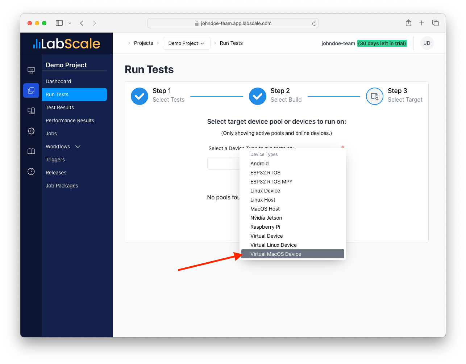Open the monitor overview sidebar icon

click(x=31, y=70)
